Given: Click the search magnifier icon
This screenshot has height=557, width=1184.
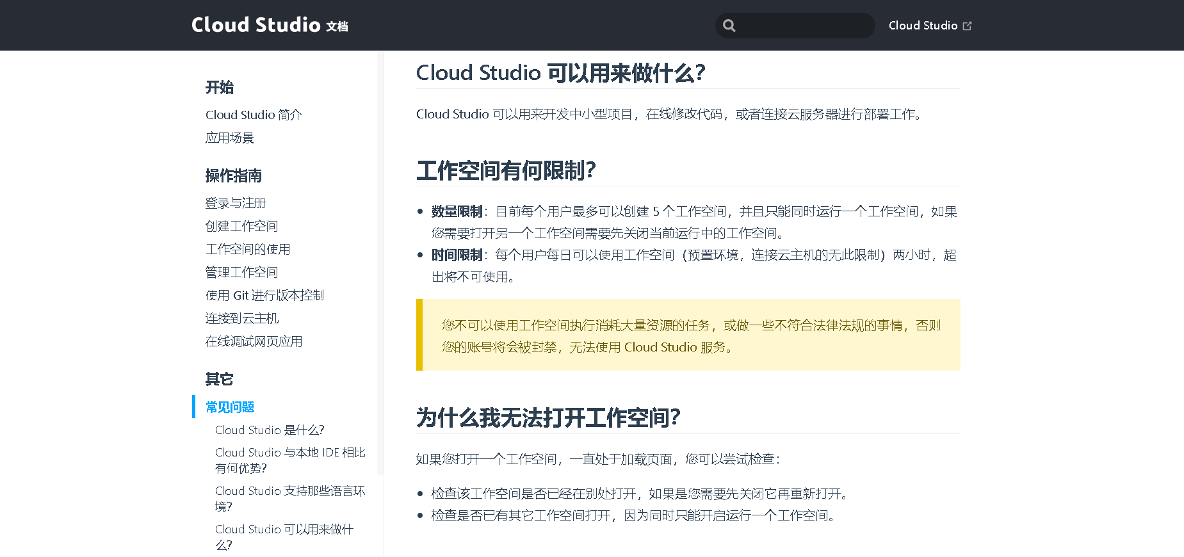Looking at the screenshot, I should pyautogui.click(x=729, y=26).
